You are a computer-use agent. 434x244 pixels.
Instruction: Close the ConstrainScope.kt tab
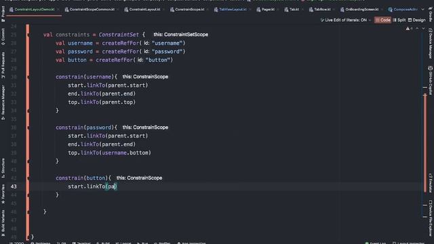(x=208, y=9)
